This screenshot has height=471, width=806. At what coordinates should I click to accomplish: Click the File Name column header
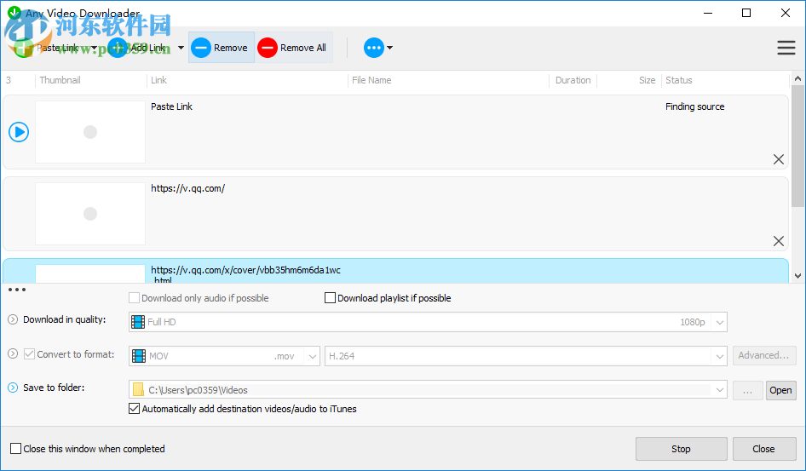pos(371,80)
